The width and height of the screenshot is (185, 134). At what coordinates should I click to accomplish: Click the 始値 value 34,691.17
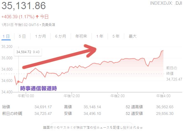coord(43,107)
